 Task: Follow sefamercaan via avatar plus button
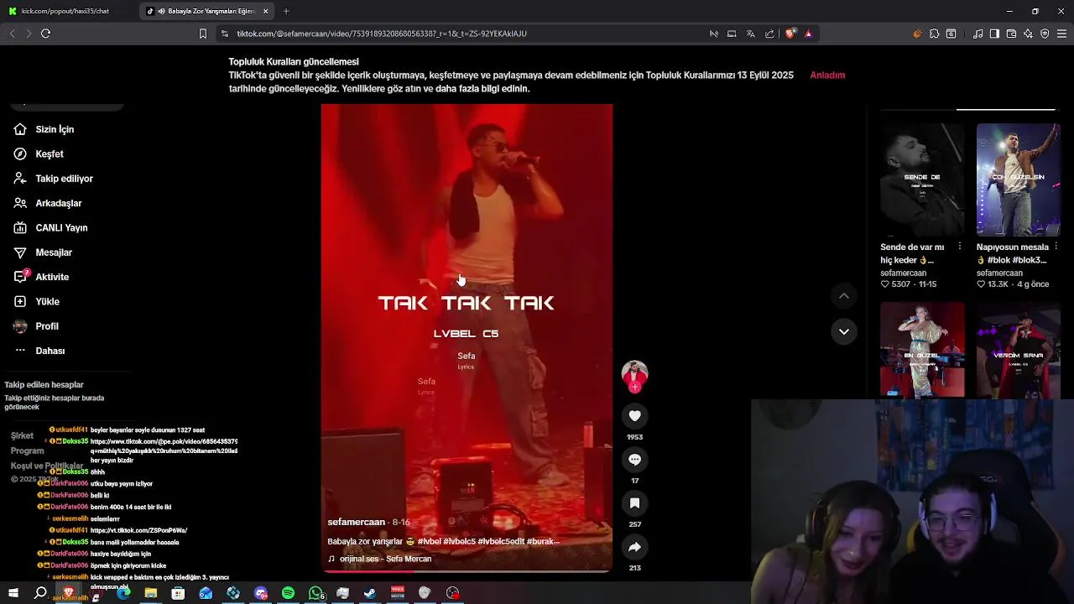click(635, 388)
